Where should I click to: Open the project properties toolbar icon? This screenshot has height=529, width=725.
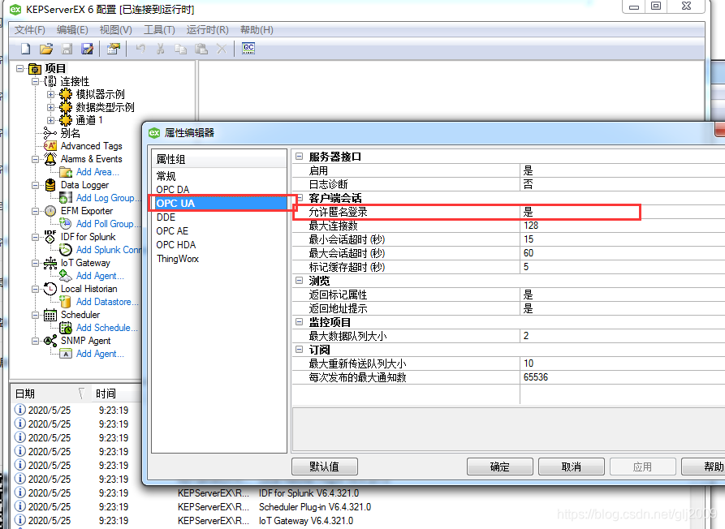pyautogui.click(x=114, y=49)
